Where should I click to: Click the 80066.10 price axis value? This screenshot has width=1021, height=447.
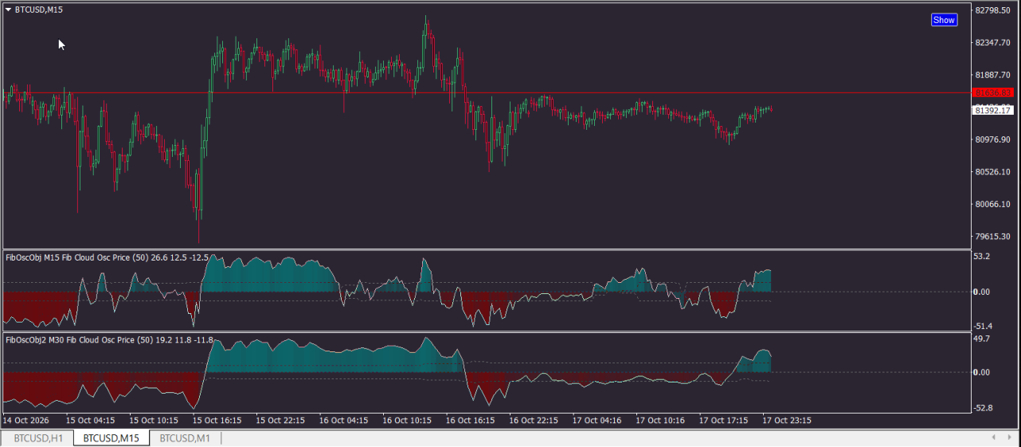pyautogui.click(x=992, y=204)
